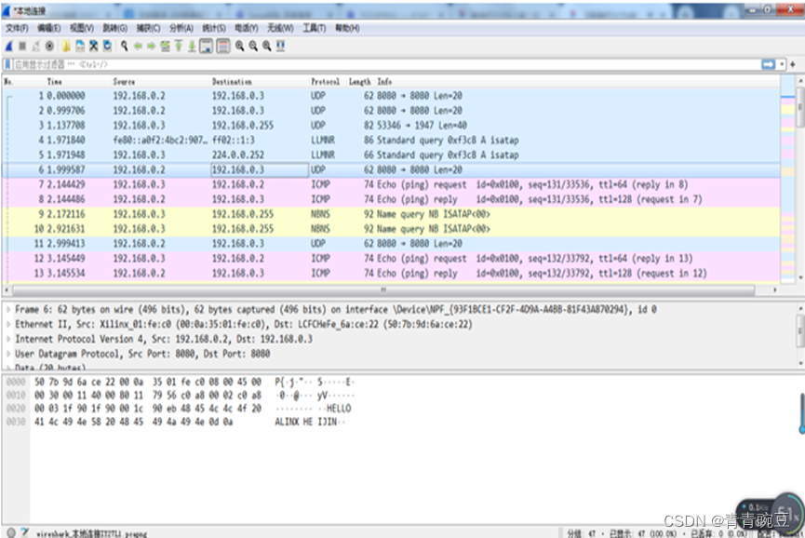Sort packets by Info column header
Image resolution: width=805 pixels, height=538 pixels.
(384, 82)
